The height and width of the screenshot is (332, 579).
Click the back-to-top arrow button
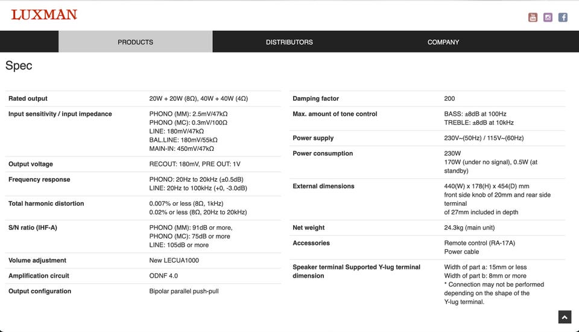[x=565, y=317]
